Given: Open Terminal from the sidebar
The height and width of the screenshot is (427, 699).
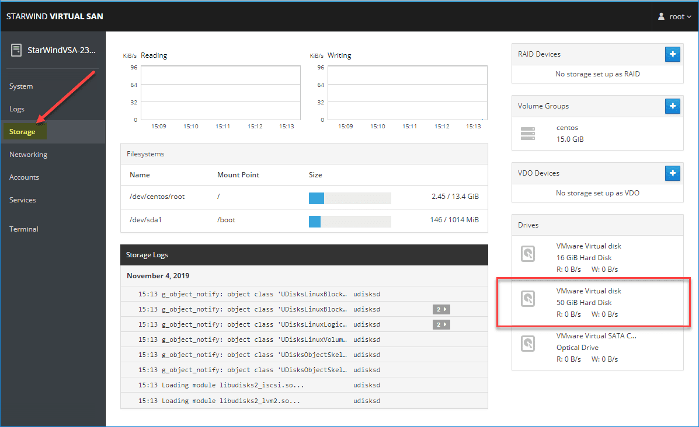Looking at the screenshot, I should pyautogui.click(x=23, y=229).
